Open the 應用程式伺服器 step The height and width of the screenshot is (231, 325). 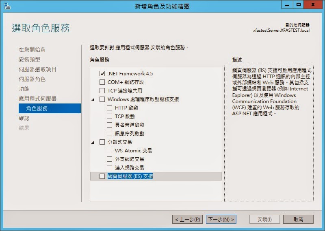37,99
